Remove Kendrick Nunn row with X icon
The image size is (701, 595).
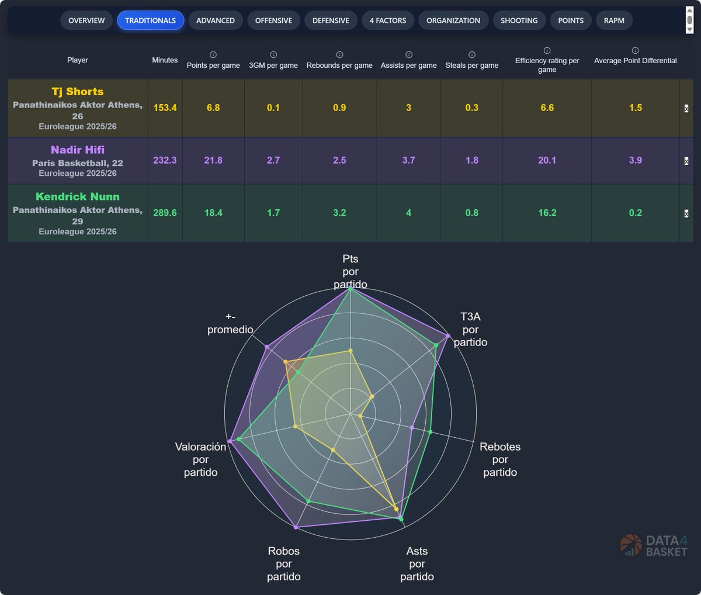pos(686,214)
